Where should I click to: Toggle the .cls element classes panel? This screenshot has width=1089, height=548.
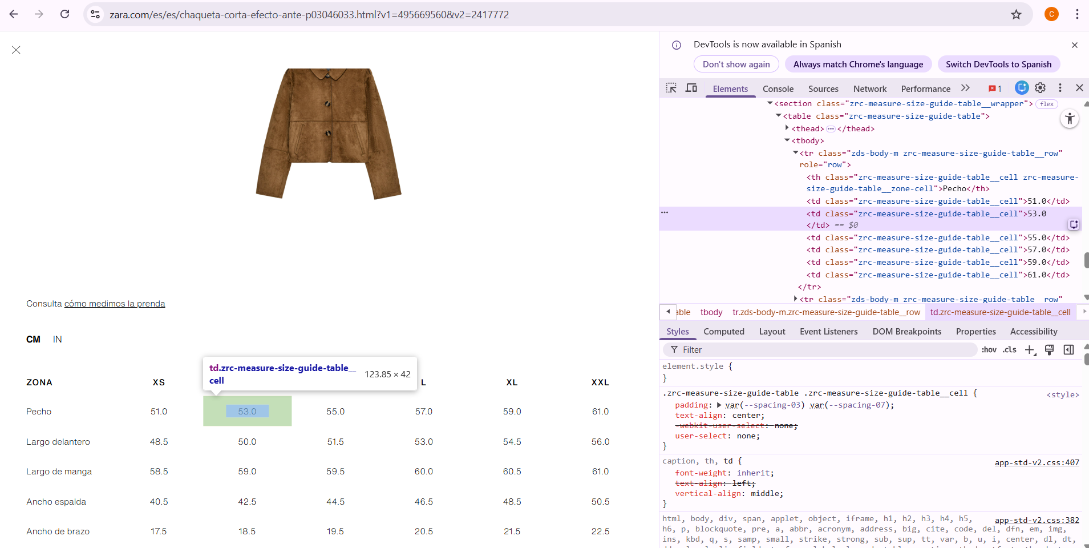coord(1010,350)
